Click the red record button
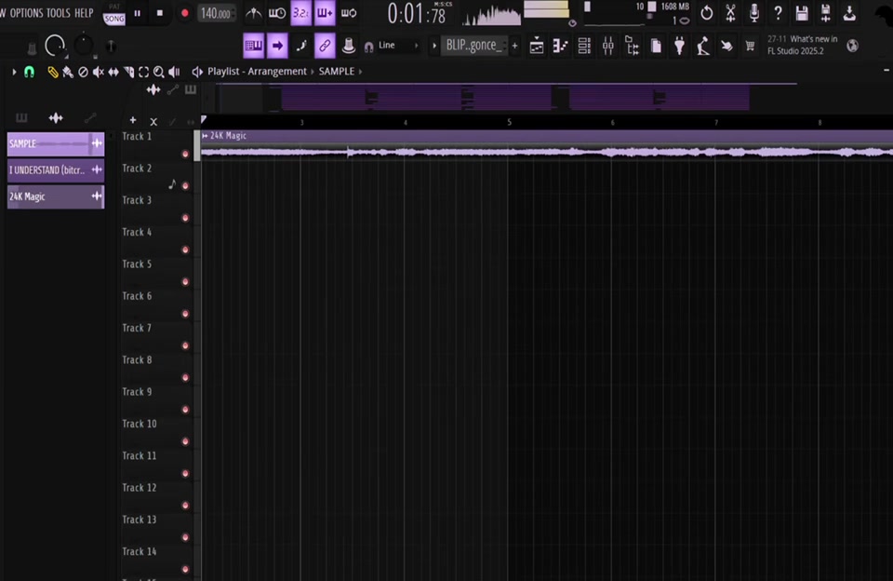The image size is (893, 581). tap(184, 13)
